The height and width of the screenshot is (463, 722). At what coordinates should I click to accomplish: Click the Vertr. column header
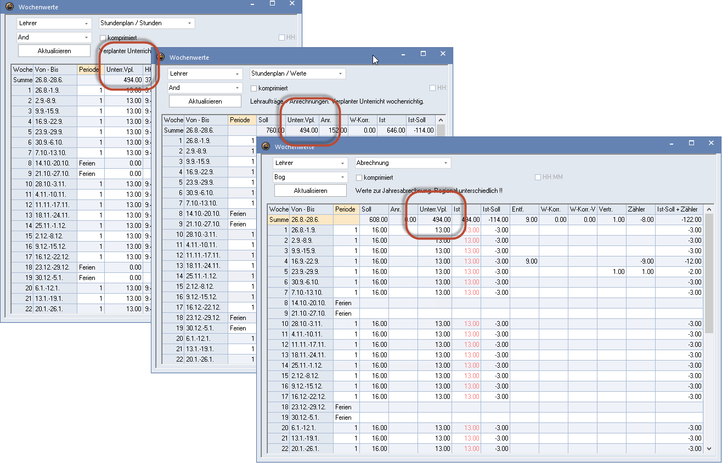point(612,209)
